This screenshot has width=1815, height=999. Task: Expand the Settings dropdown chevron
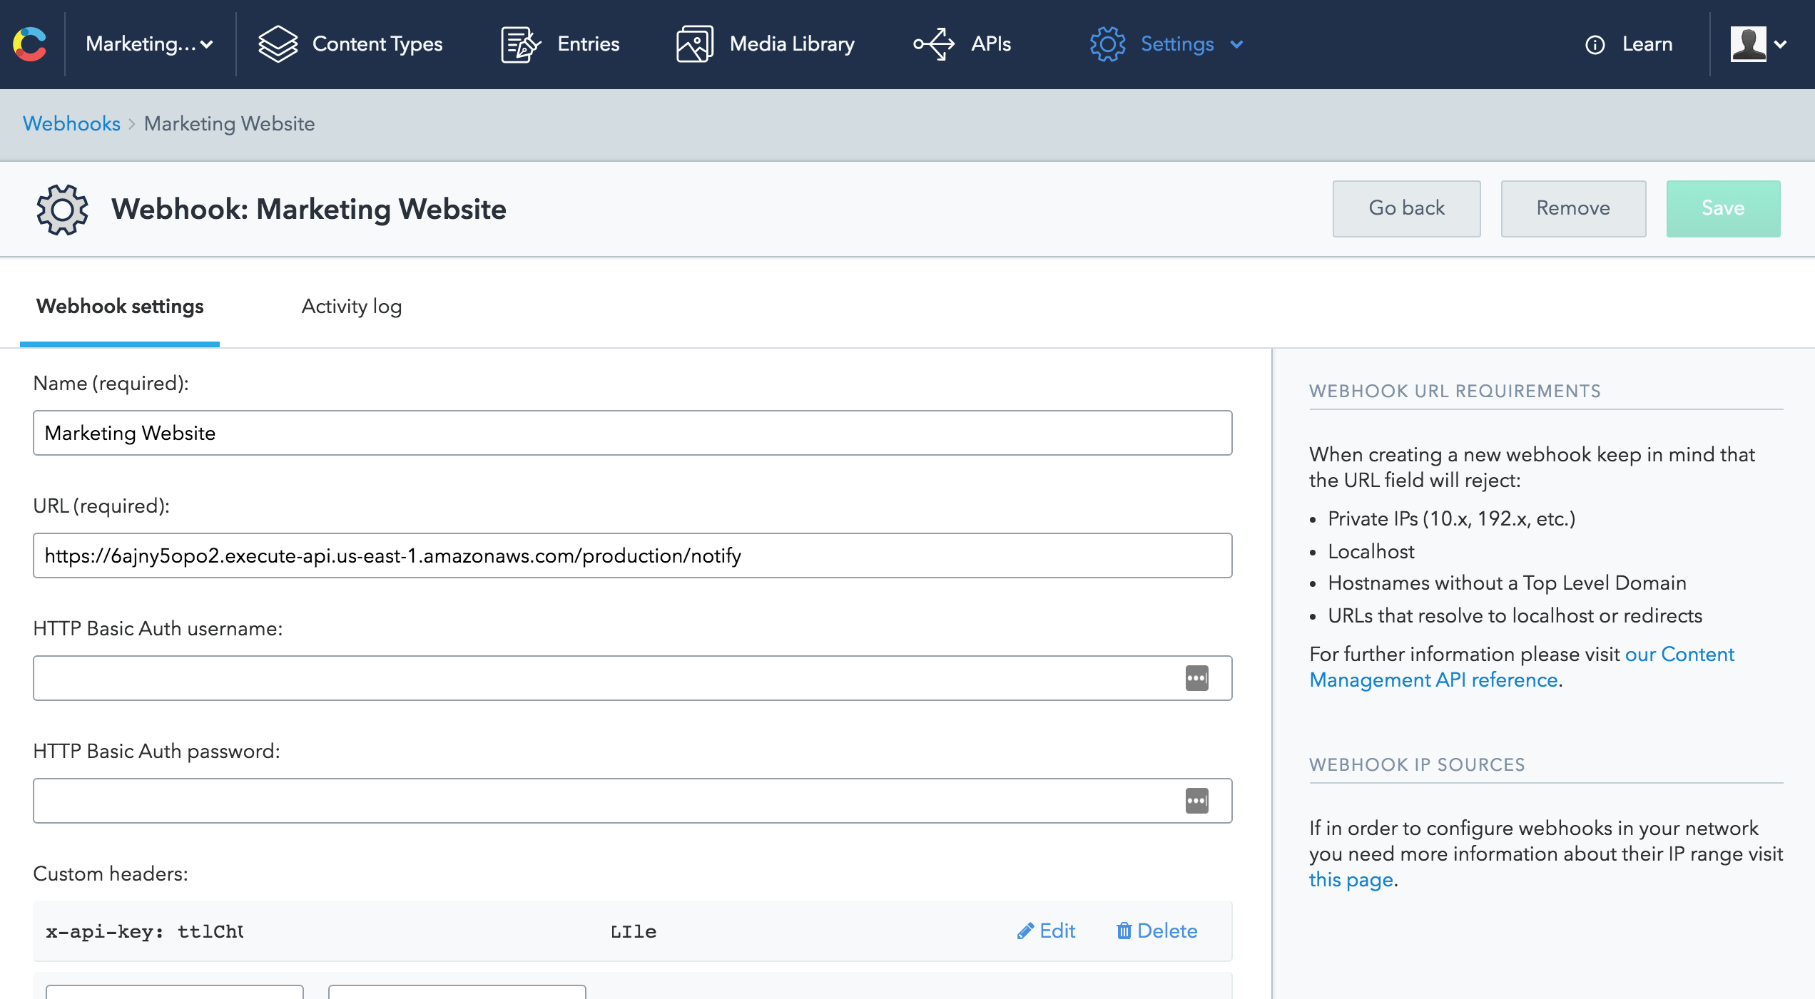point(1237,44)
